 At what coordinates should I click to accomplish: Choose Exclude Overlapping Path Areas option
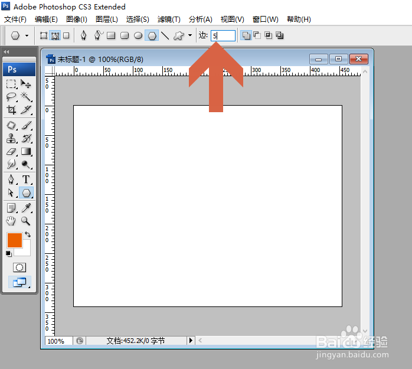coord(280,35)
